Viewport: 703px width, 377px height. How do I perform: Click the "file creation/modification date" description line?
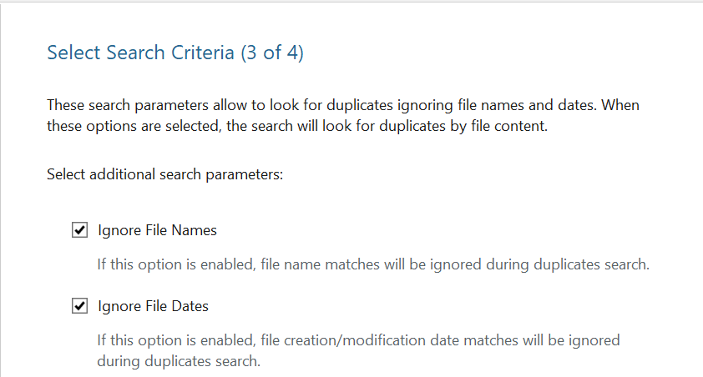coord(358,341)
